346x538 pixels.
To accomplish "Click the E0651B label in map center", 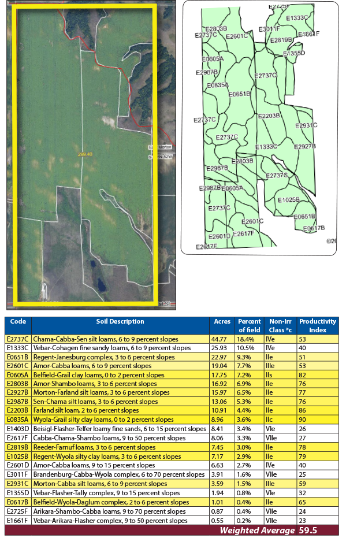I will (x=239, y=94).
